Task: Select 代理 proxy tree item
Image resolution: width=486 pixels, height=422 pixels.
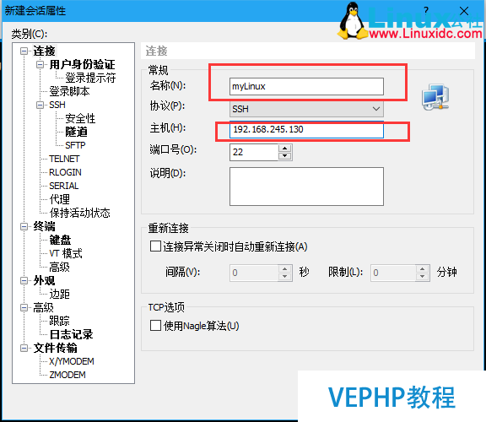Action: coord(59,199)
